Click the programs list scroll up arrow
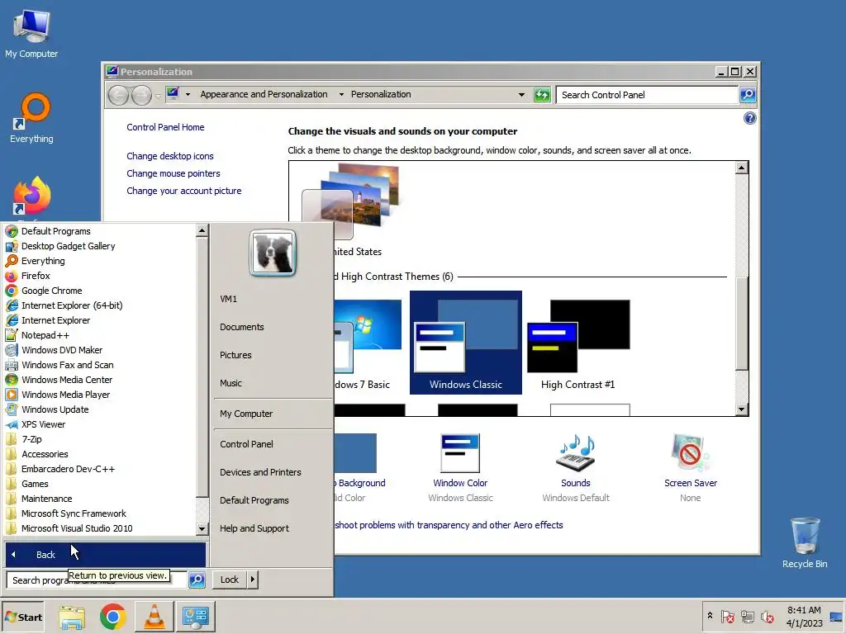846x634 pixels. point(202,230)
